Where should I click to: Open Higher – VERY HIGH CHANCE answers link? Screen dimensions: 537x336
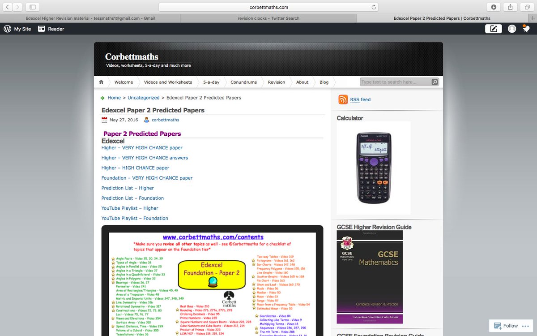145,158
